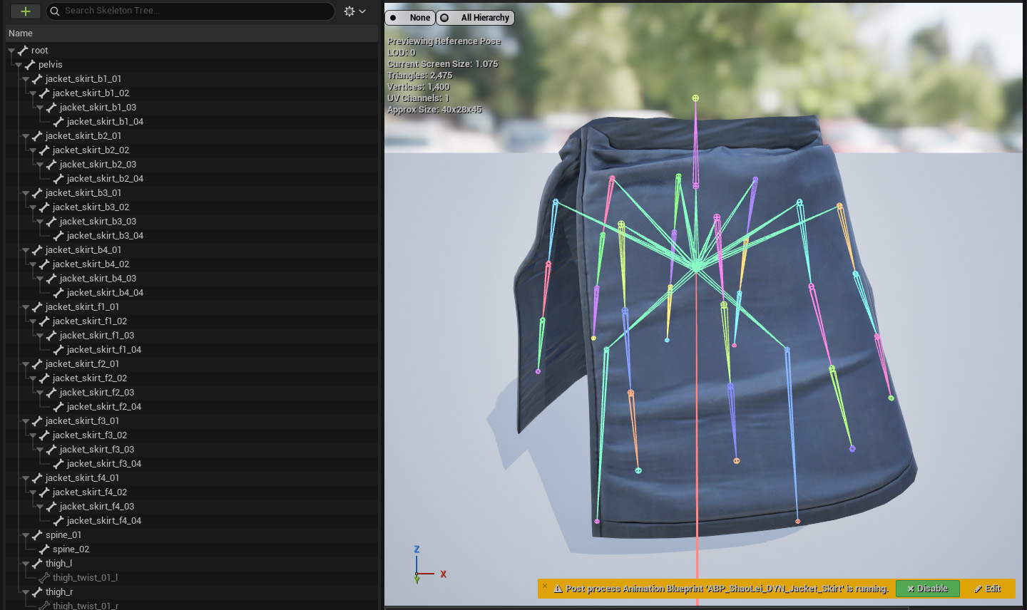Click the Search Skeleton Tree field
1027x610 pixels.
(193, 11)
